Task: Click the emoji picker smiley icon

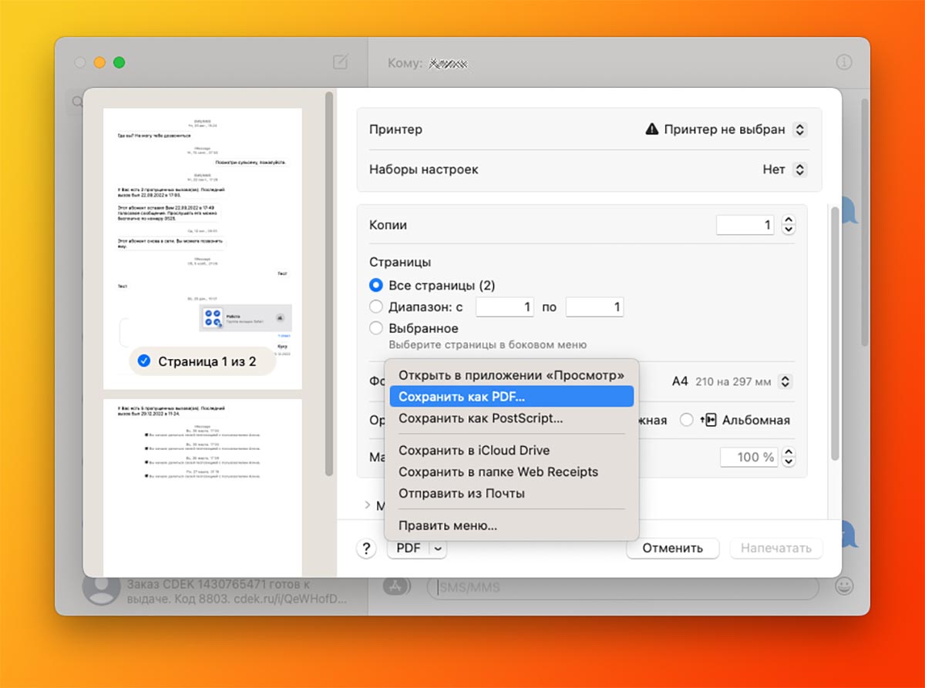Action: 844,586
